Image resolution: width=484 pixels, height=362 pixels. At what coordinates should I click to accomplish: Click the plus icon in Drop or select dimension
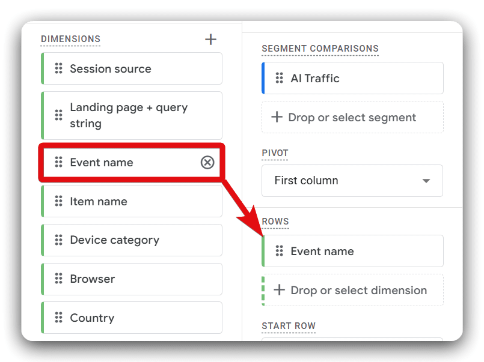point(280,290)
